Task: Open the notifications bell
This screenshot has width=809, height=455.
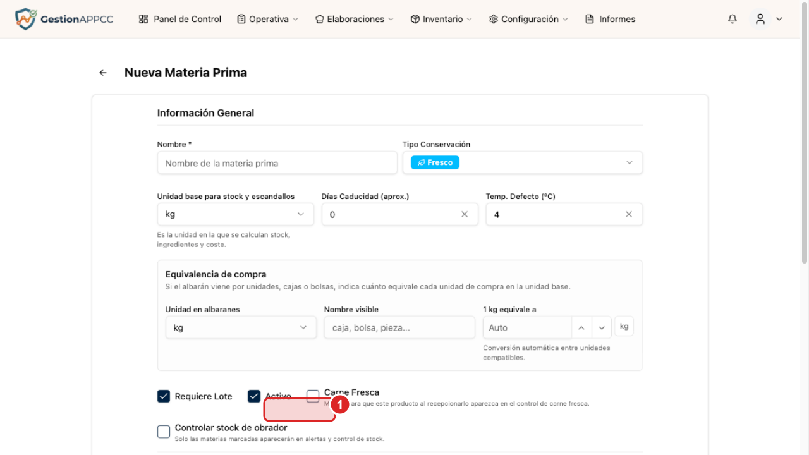Action: 733,19
